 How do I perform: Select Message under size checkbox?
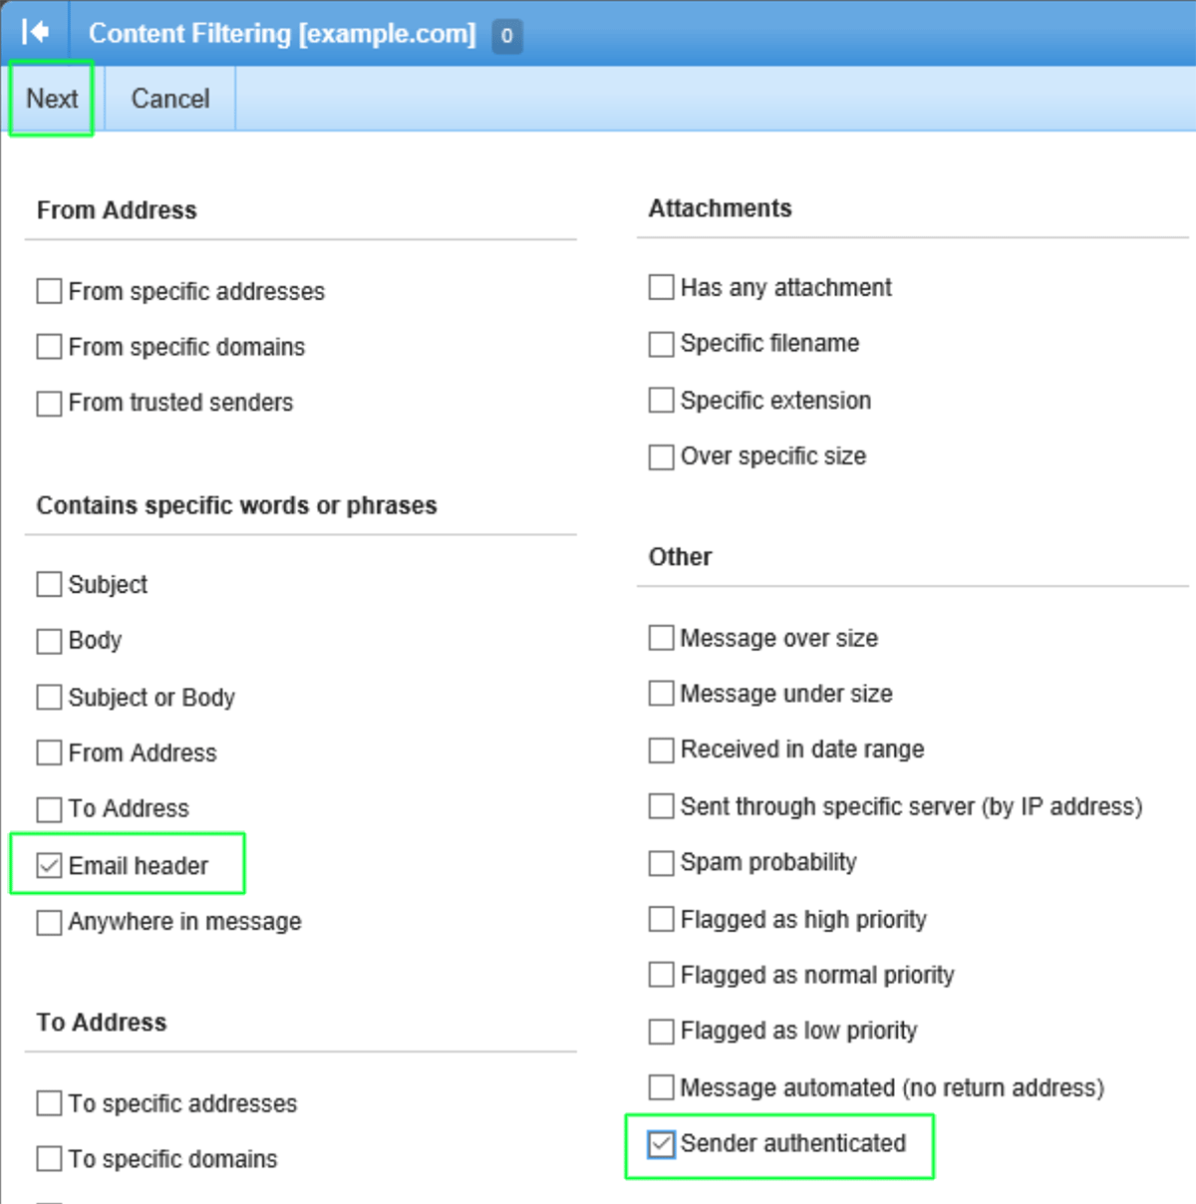tap(661, 693)
